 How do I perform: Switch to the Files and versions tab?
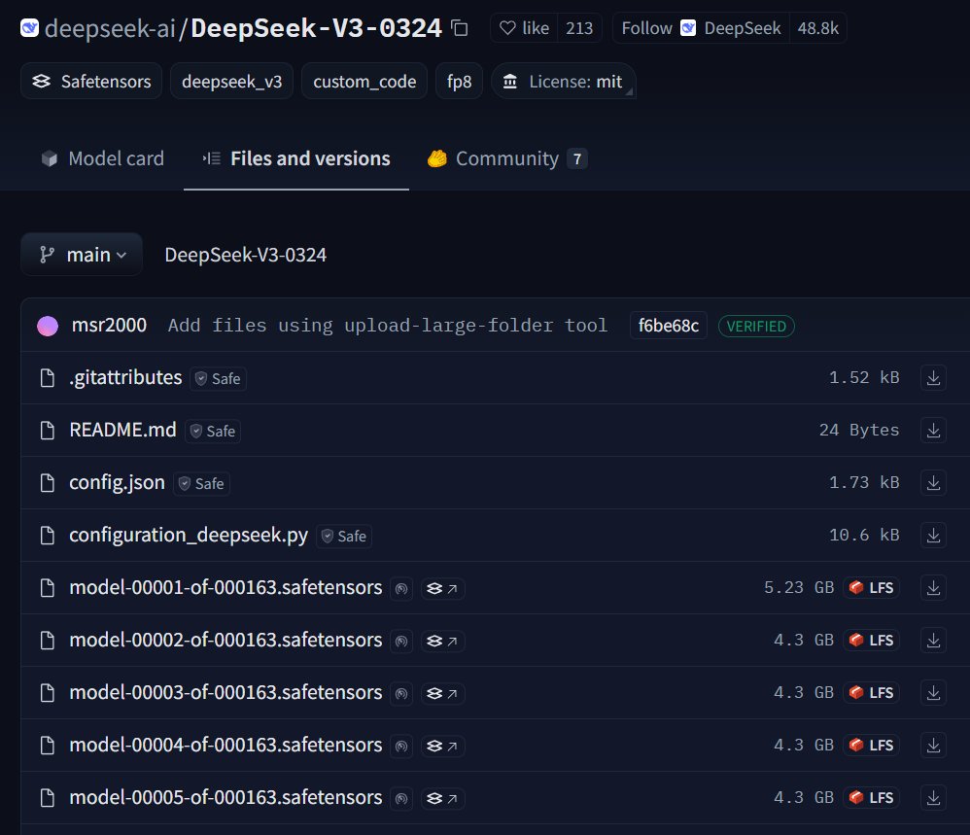[296, 158]
